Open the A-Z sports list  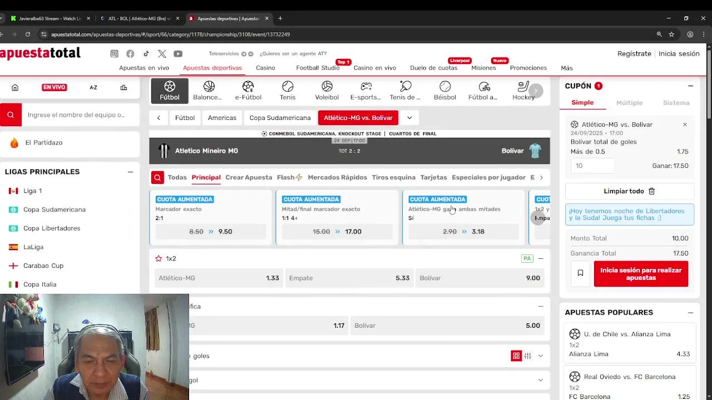[93, 87]
